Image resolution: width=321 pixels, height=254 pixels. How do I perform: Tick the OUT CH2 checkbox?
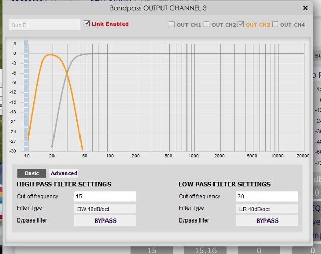pos(207,24)
